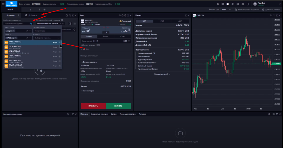Open the Биржа dropdown arrow
Screen dimensions: 283x148
pos(30,38)
